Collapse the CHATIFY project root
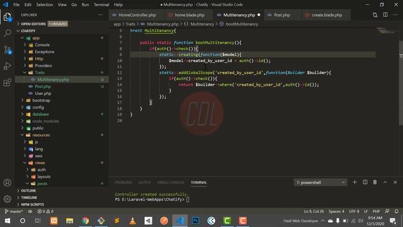The image size is (403, 227). pos(62,31)
